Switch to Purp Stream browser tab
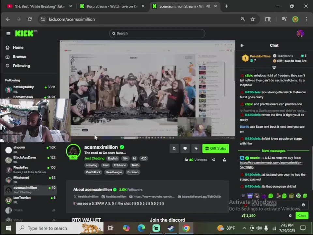Viewport: 313px width, 235px height. pos(112,7)
